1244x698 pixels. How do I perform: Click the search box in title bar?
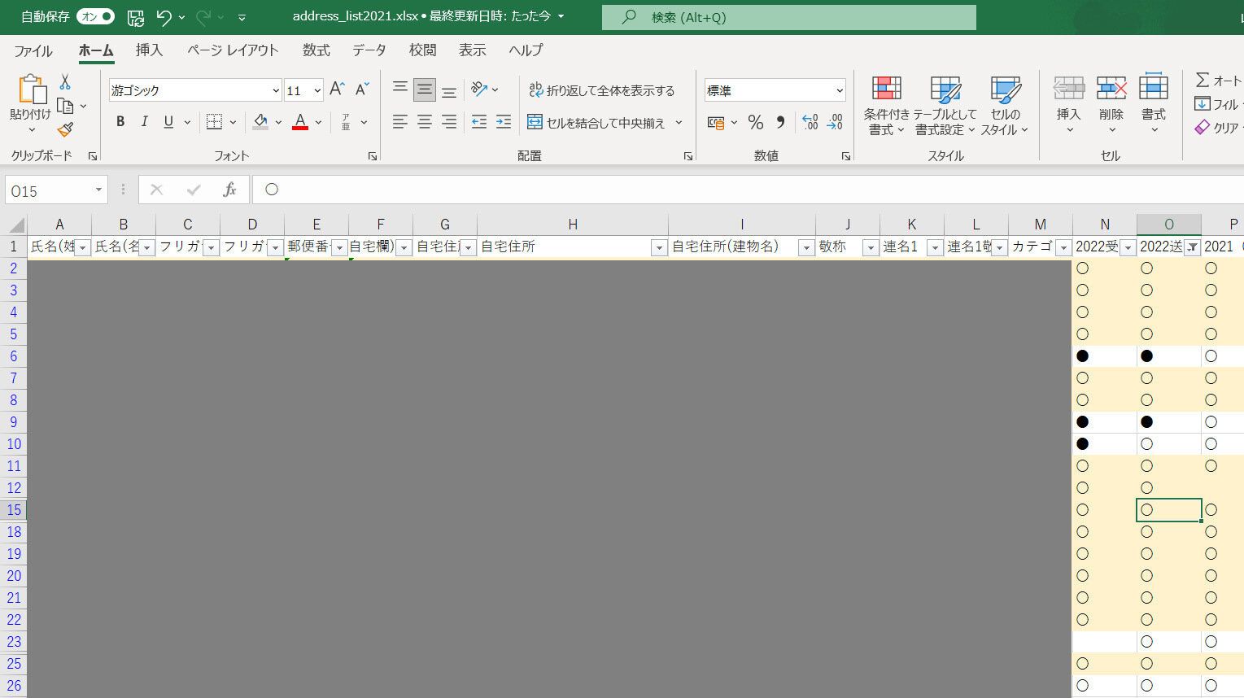788,17
